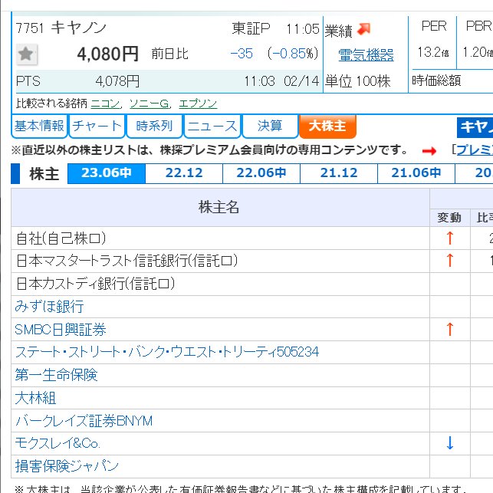Viewport: 493px width, 493px height.
Task: Click the red right arrow before プレミアム link
Action: (429, 151)
